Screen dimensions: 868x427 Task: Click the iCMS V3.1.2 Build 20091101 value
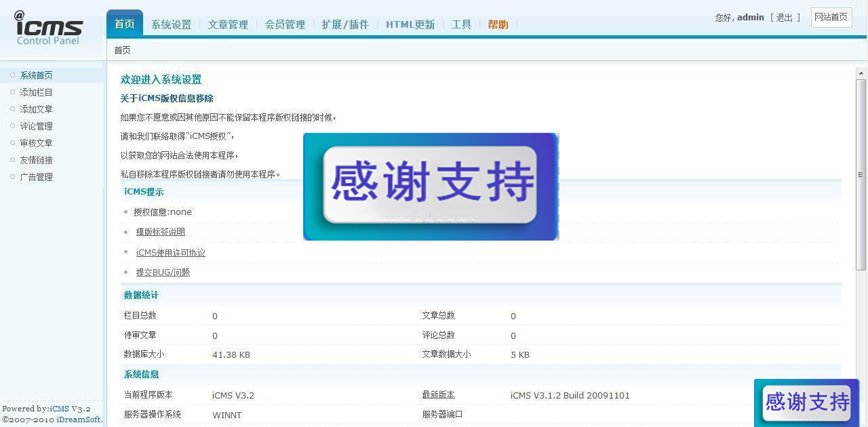(570, 395)
